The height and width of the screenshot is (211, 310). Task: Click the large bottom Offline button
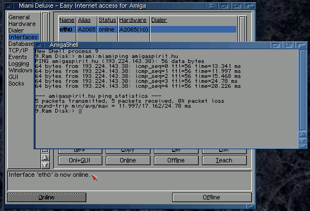pyautogui.click(x=211, y=197)
